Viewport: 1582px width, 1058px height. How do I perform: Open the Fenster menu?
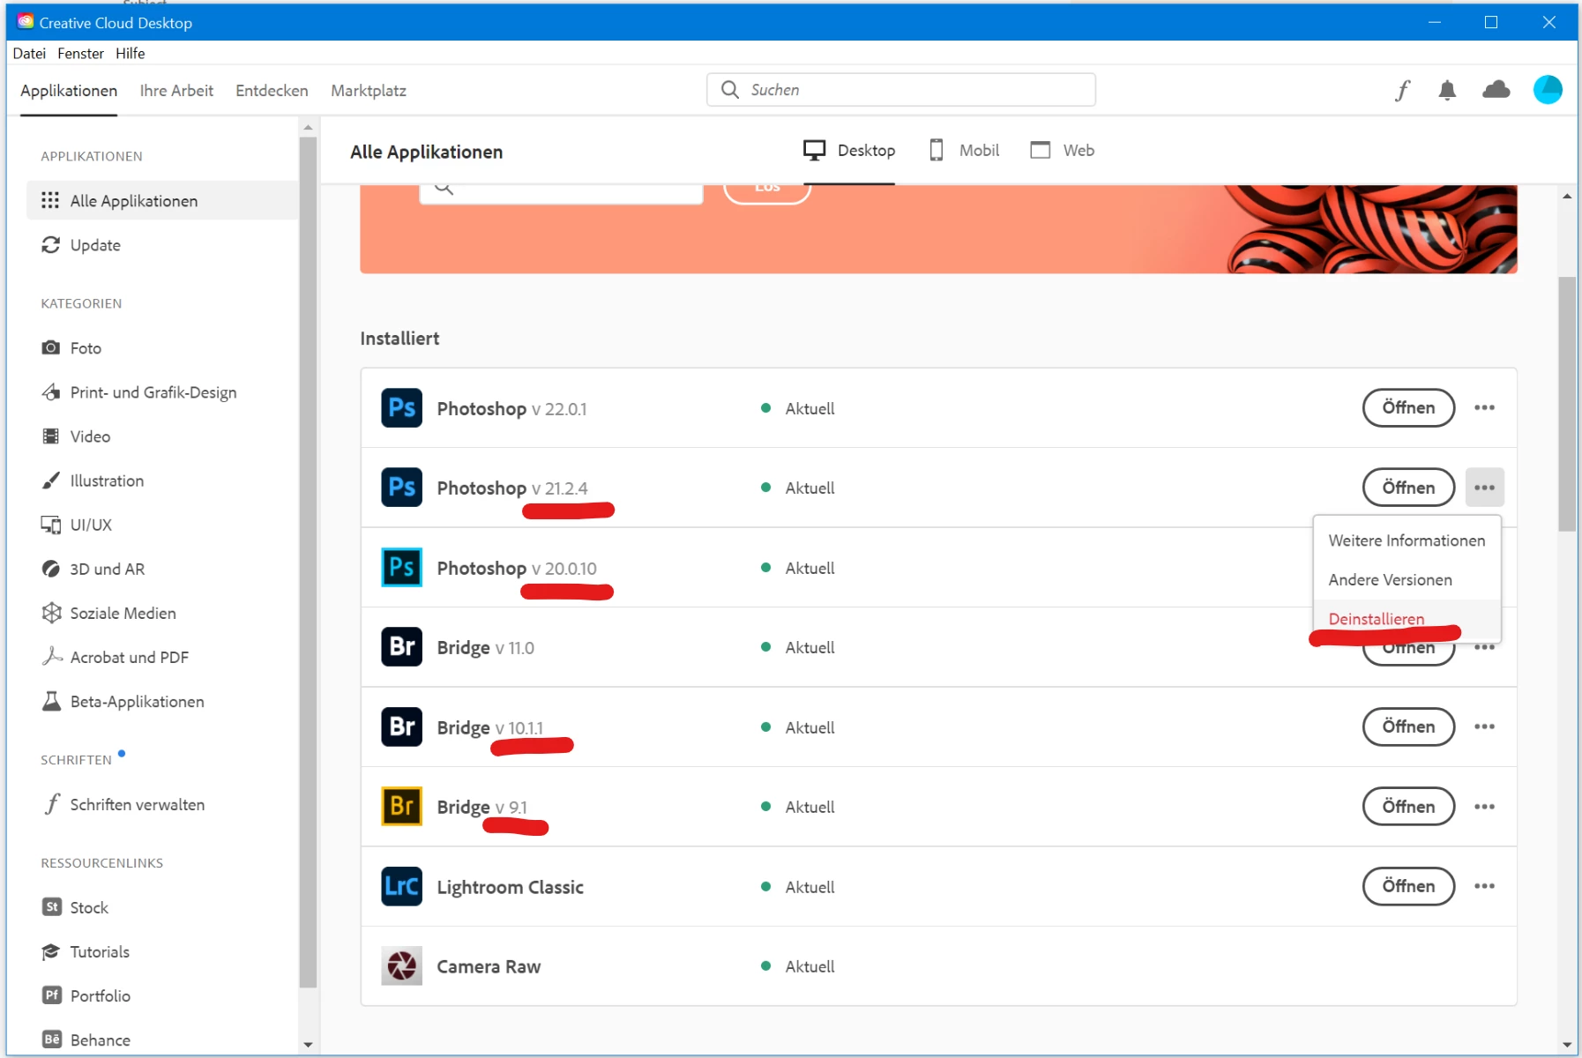[x=80, y=53]
